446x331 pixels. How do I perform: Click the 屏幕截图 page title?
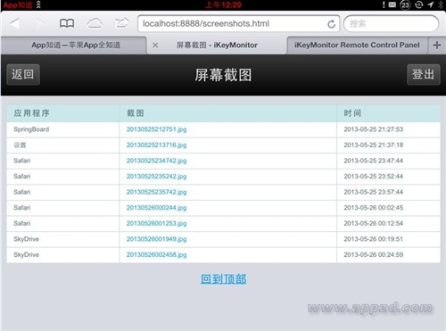click(x=223, y=75)
